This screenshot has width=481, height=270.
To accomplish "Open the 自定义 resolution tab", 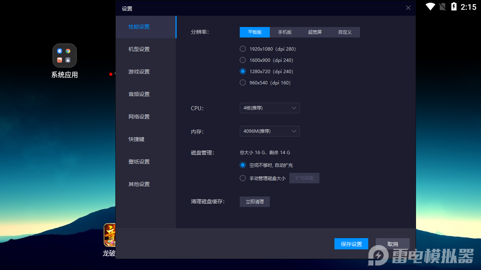I will pos(345,32).
